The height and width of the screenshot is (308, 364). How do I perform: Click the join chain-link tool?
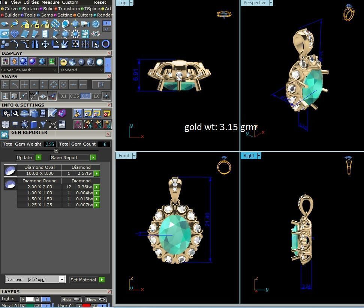click(x=75, y=44)
